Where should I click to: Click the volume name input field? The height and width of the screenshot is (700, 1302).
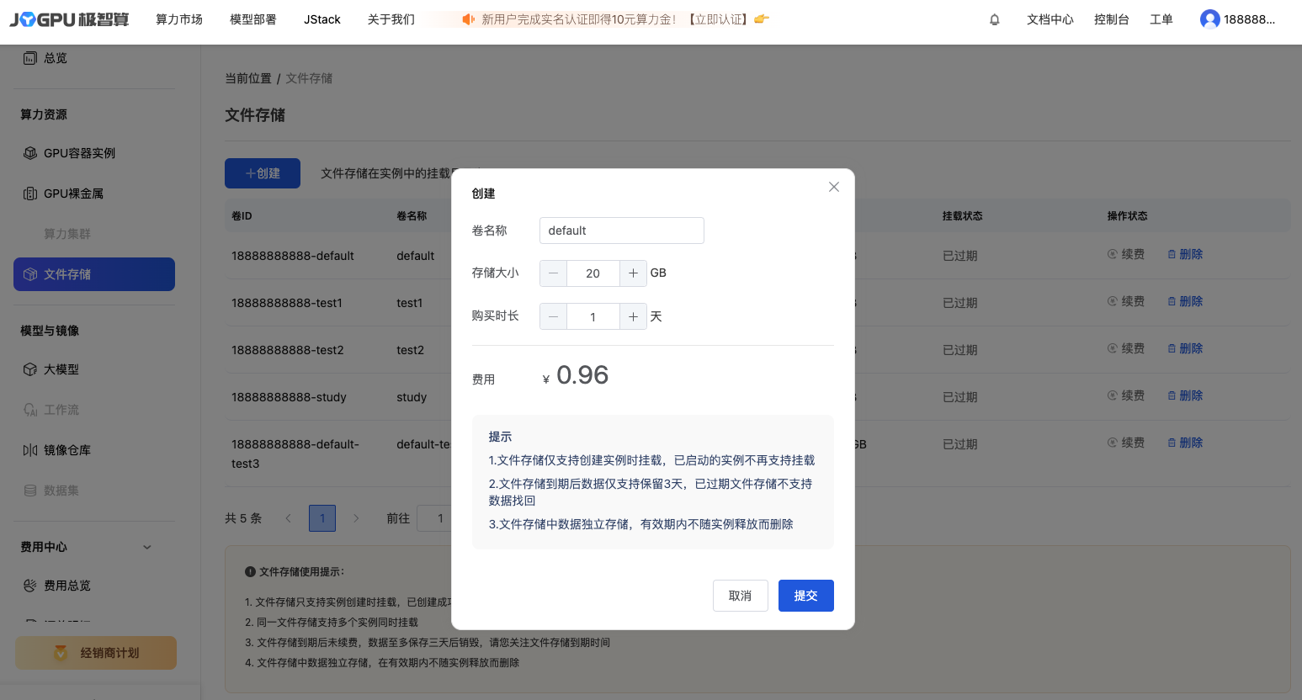click(621, 231)
